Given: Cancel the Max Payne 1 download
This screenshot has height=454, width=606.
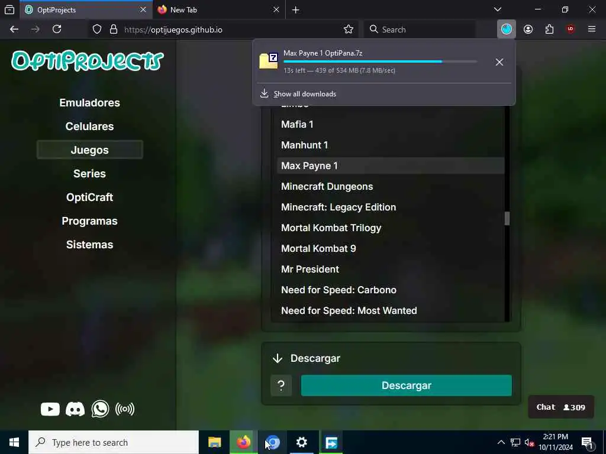Looking at the screenshot, I should tap(499, 62).
